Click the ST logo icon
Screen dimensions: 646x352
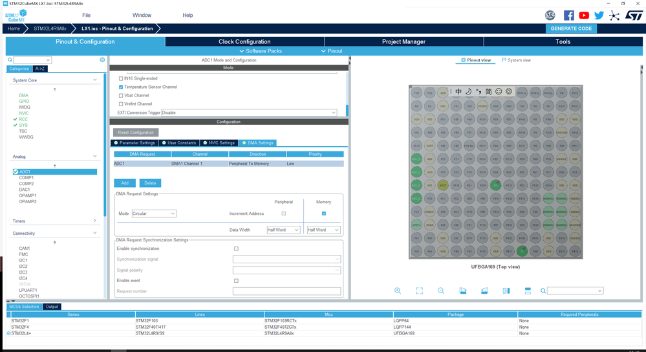634,16
